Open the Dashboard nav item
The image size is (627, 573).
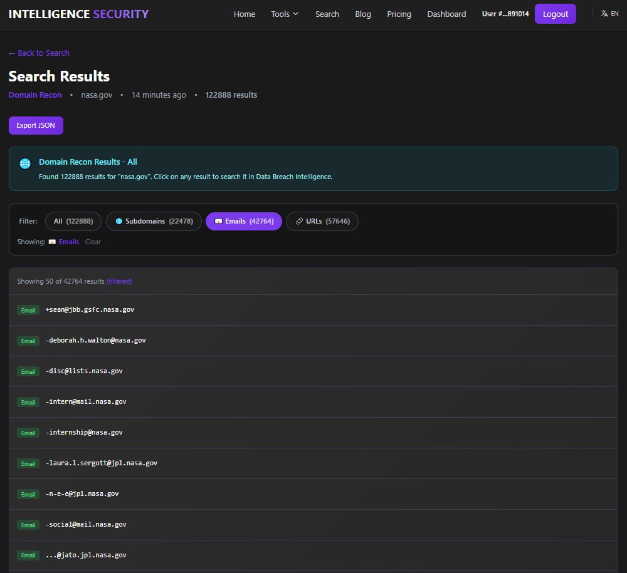coord(446,14)
